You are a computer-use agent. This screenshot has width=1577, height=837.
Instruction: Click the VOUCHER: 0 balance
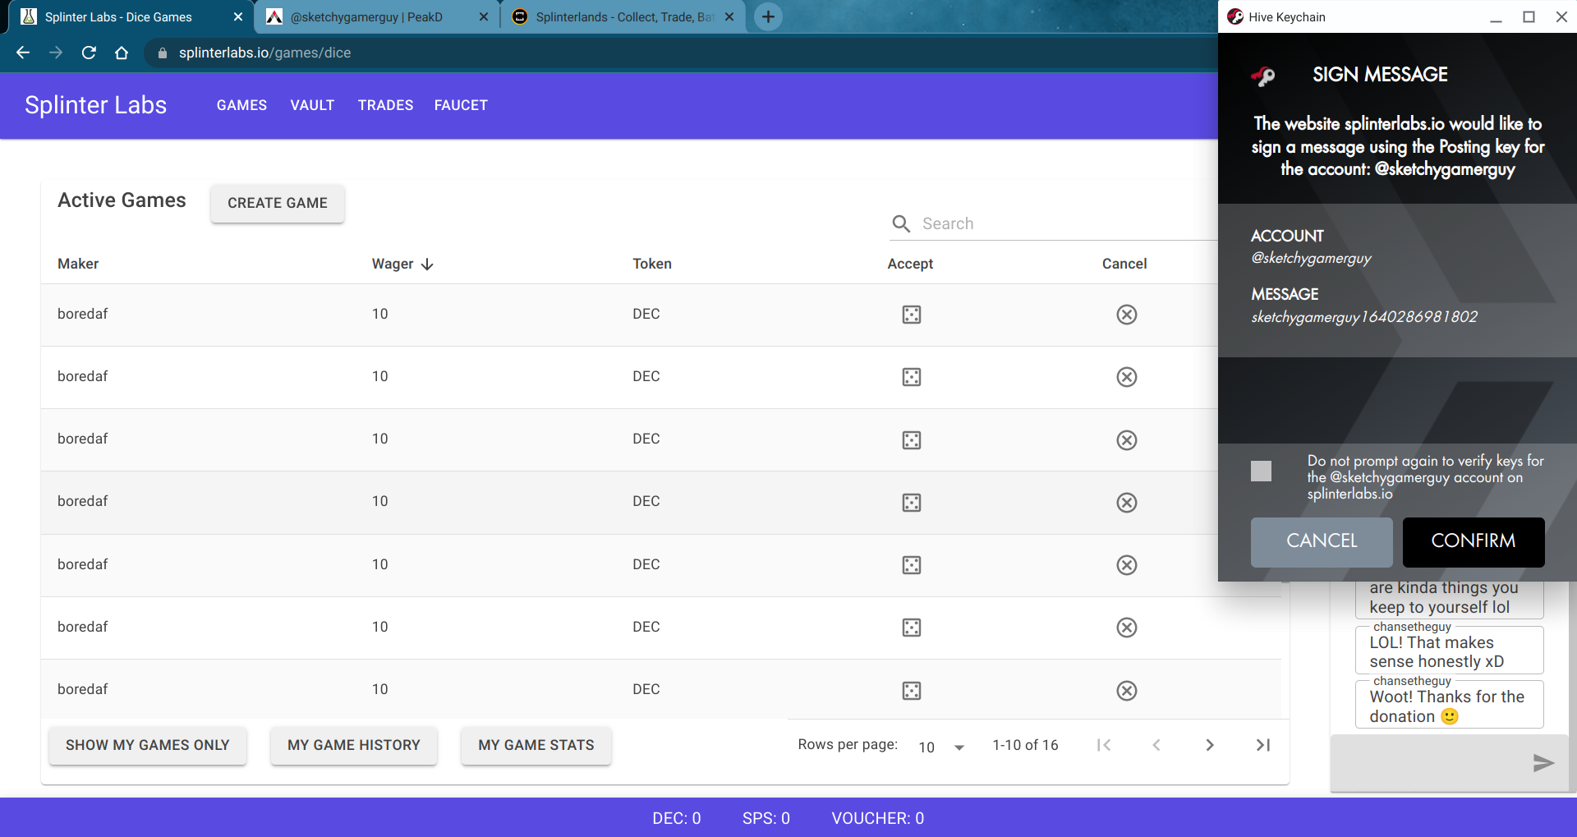click(878, 818)
